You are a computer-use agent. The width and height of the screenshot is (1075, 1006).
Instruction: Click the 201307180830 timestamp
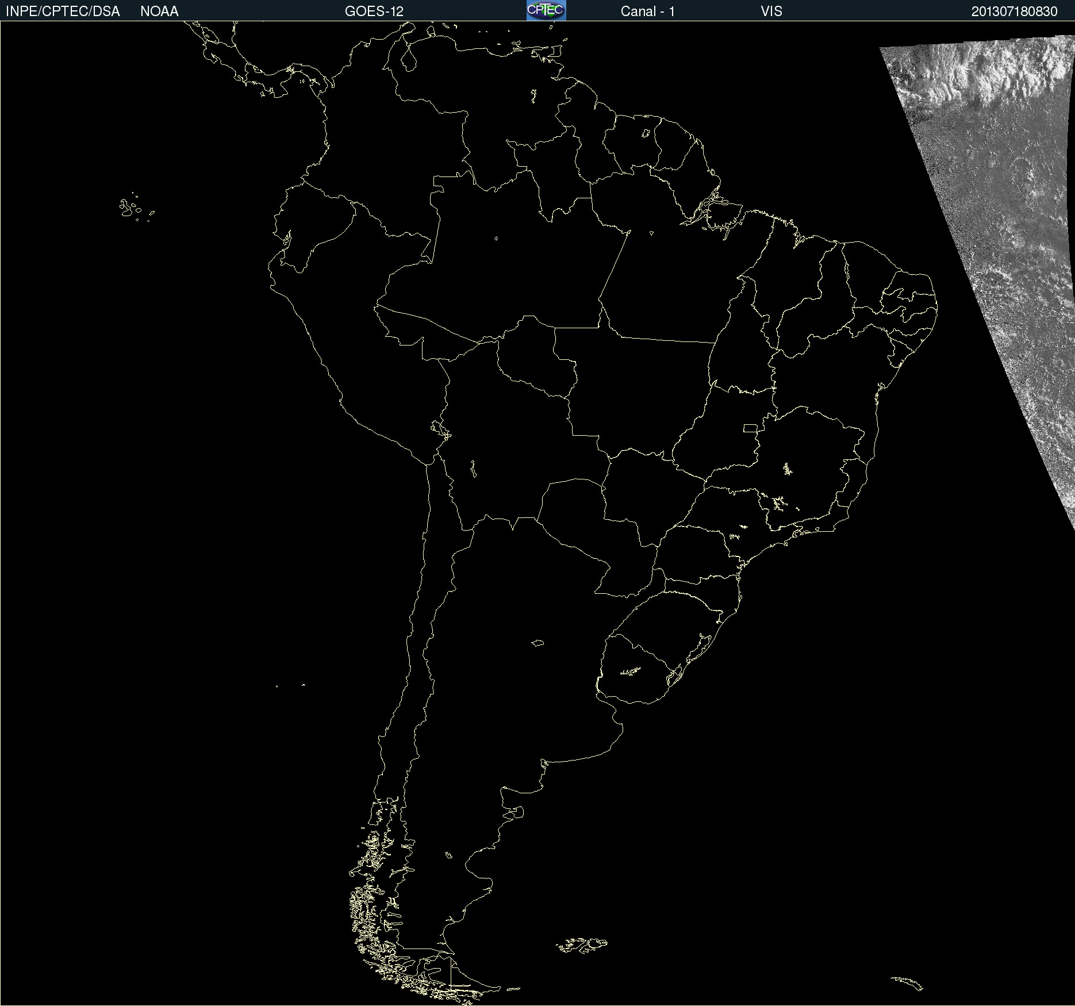pos(1015,11)
